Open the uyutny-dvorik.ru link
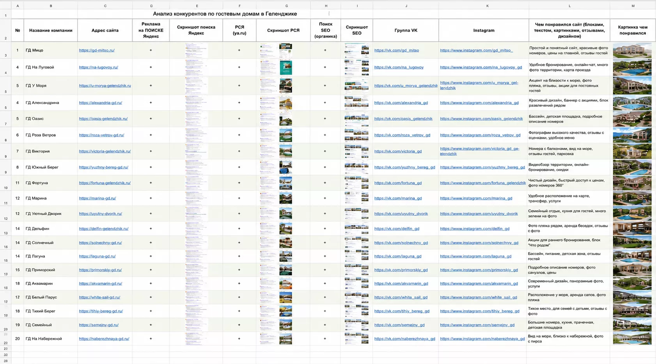Viewport: 656px width, 364px height. [x=100, y=214]
